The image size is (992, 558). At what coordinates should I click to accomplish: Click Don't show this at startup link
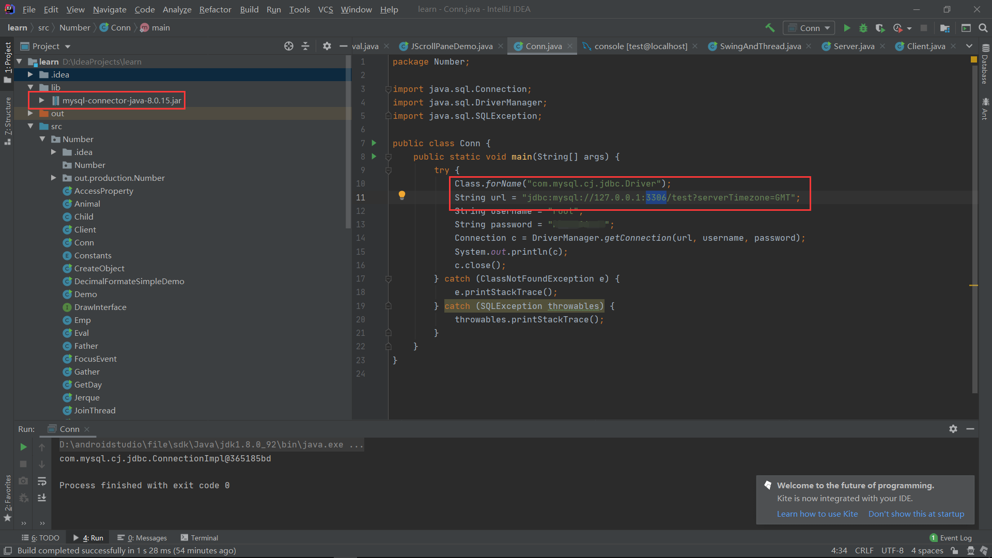(x=916, y=514)
